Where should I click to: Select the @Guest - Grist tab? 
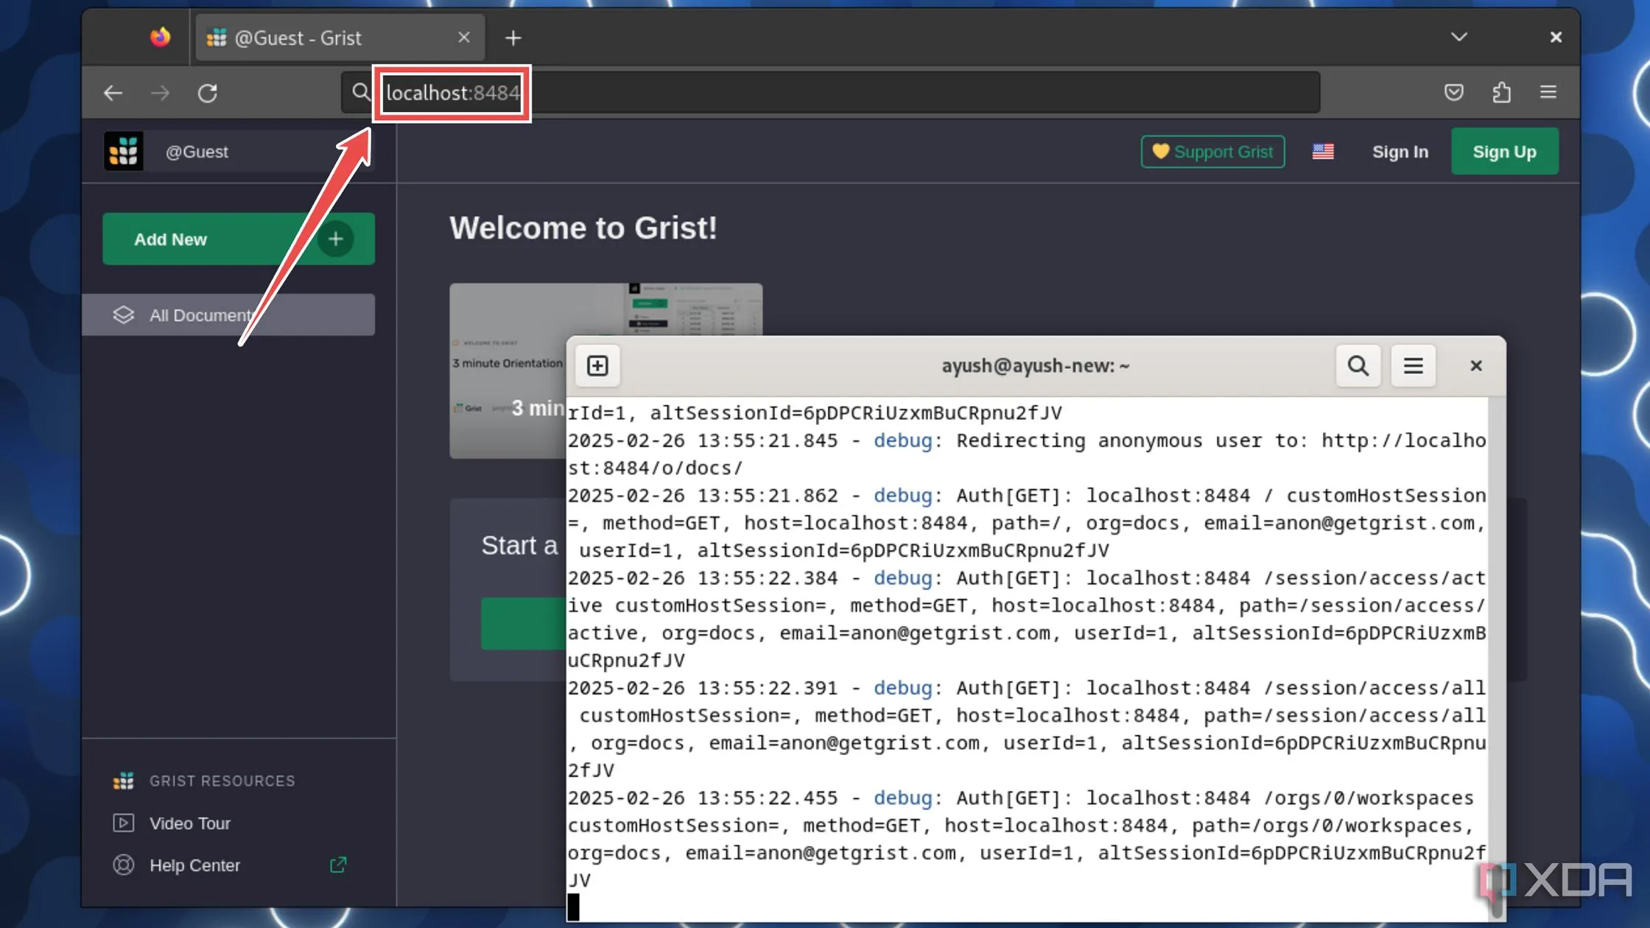[340, 38]
